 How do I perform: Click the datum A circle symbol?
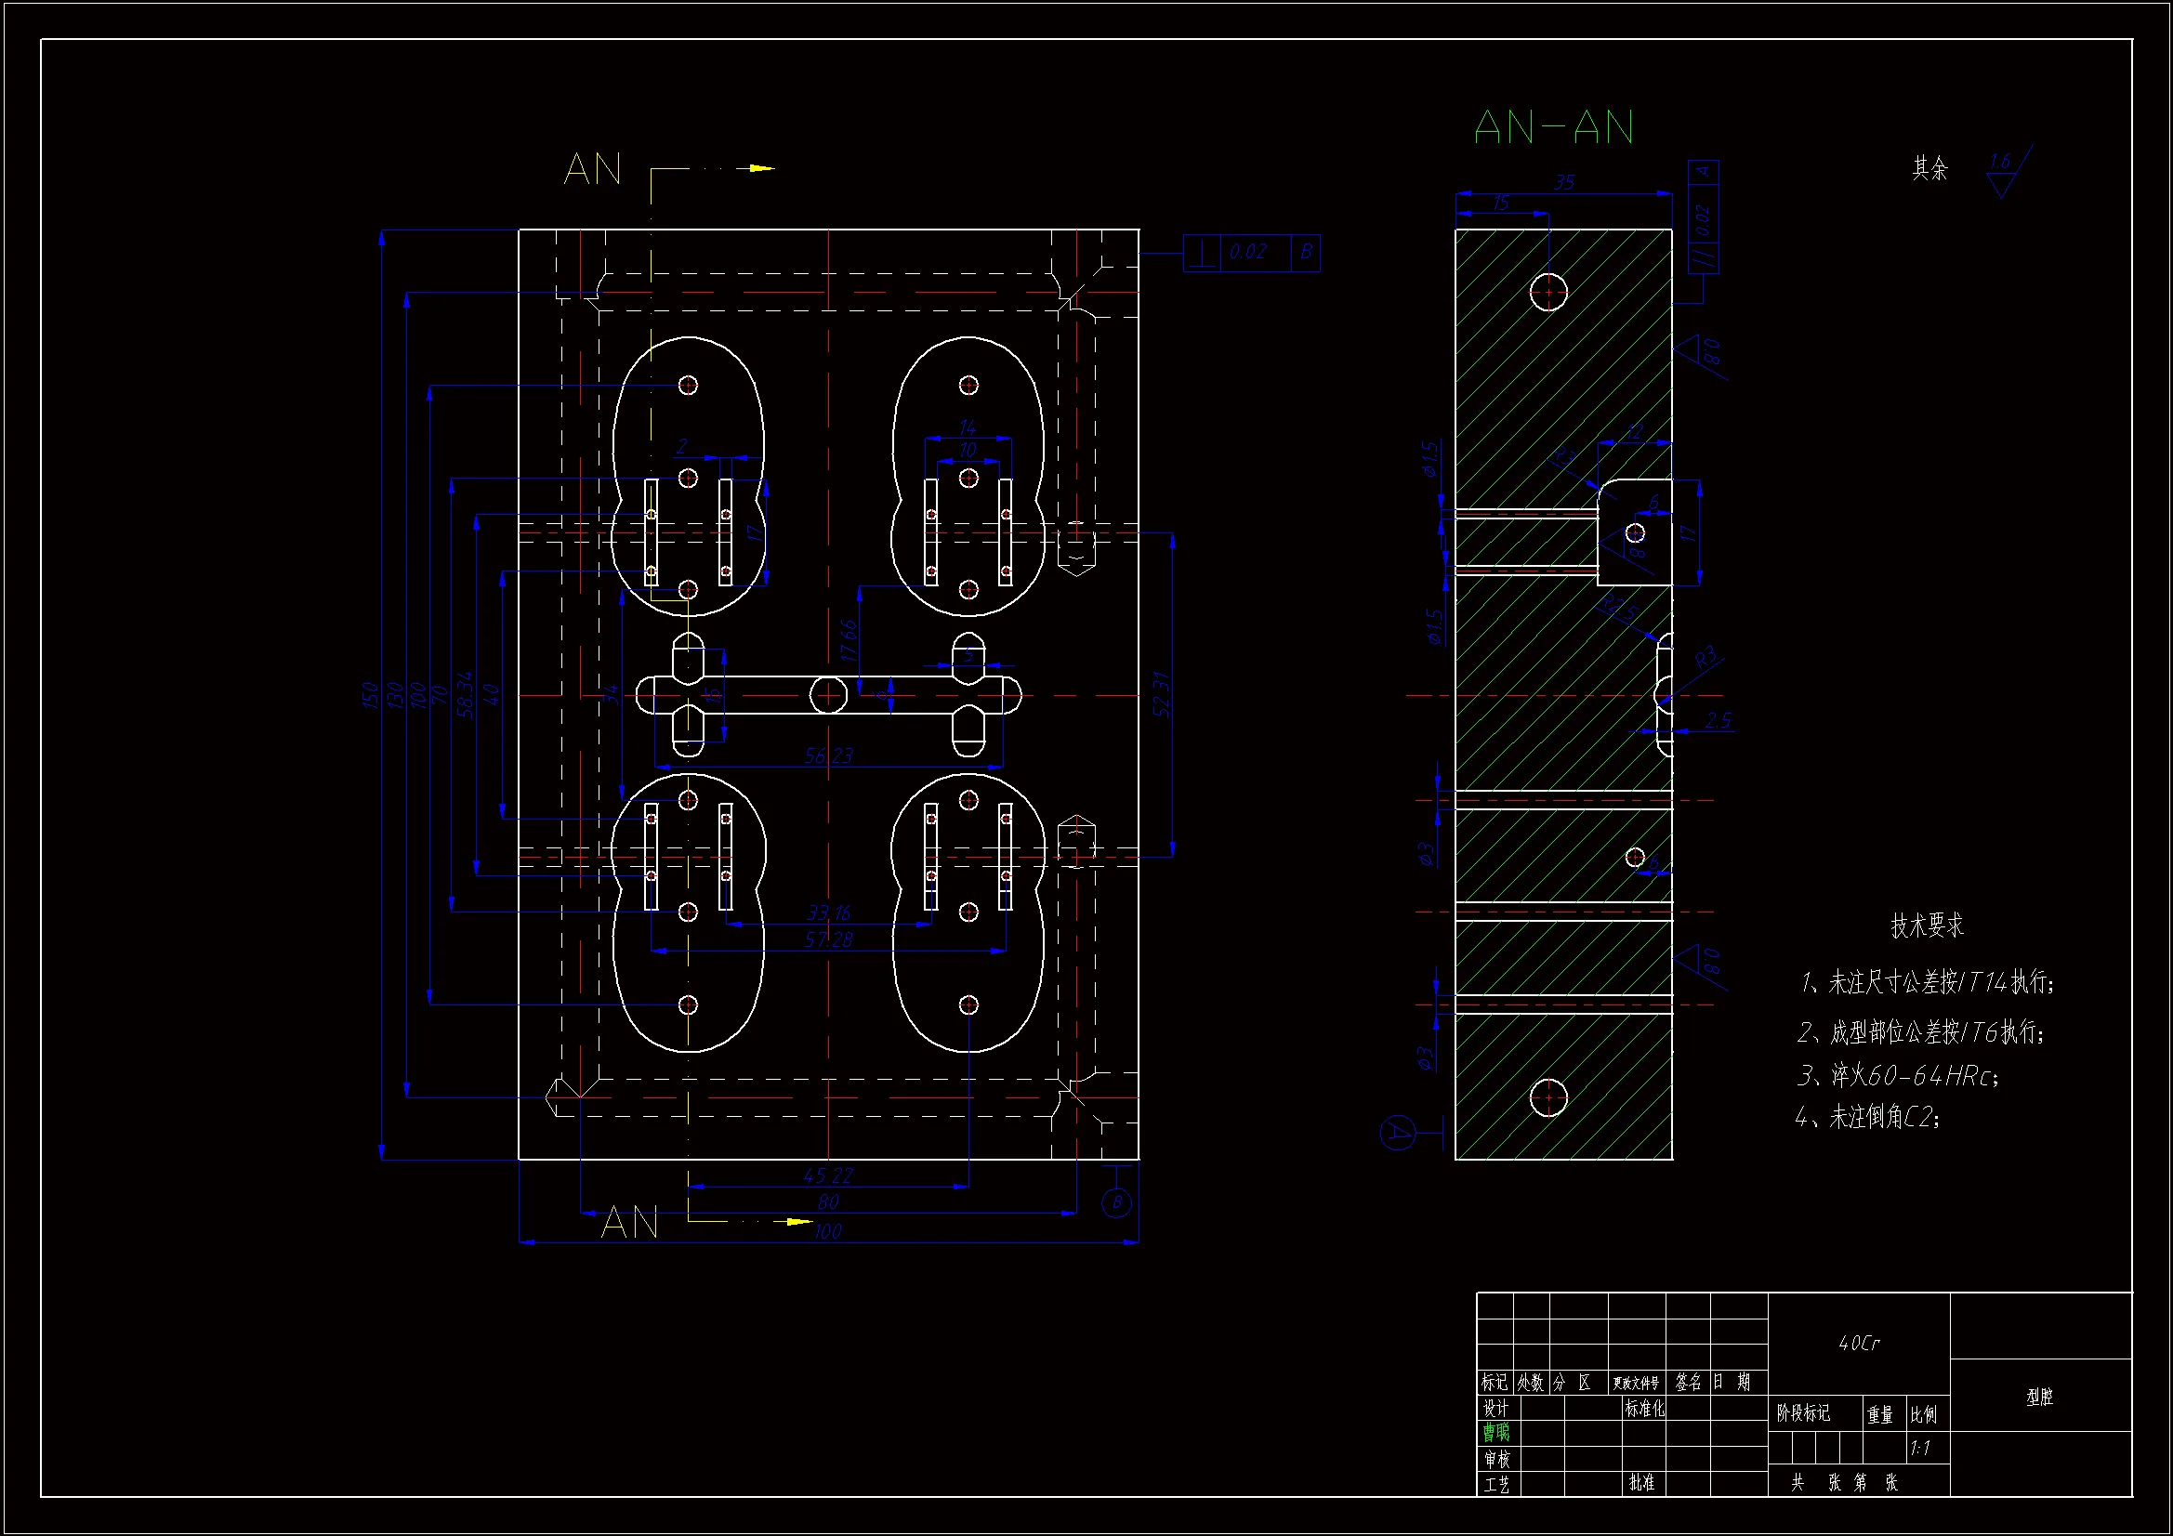(1397, 1132)
